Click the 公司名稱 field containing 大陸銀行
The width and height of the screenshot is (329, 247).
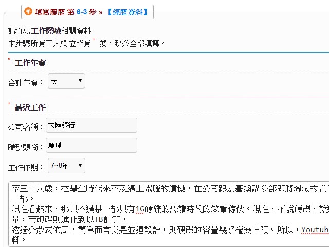click(91, 126)
